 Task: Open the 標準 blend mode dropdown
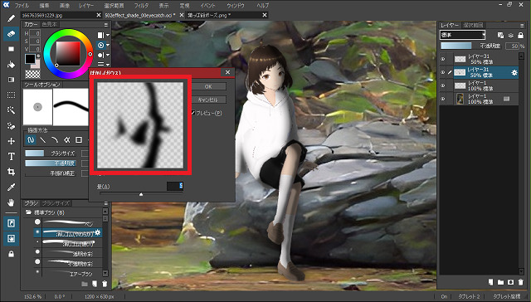463,35
